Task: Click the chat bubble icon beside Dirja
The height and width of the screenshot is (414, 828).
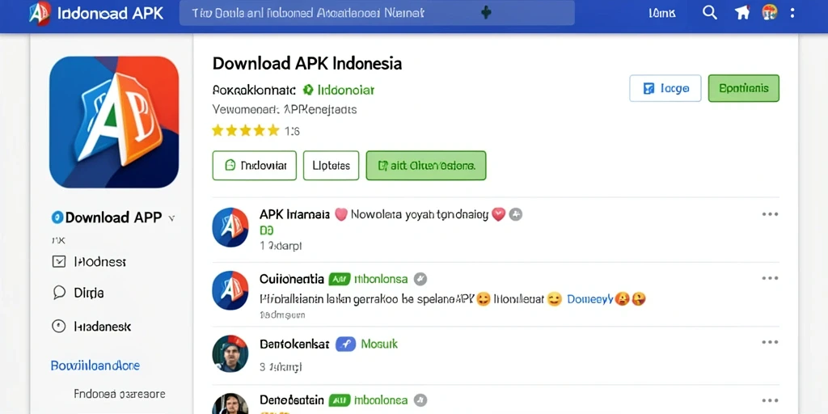Action: tap(58, 293)
